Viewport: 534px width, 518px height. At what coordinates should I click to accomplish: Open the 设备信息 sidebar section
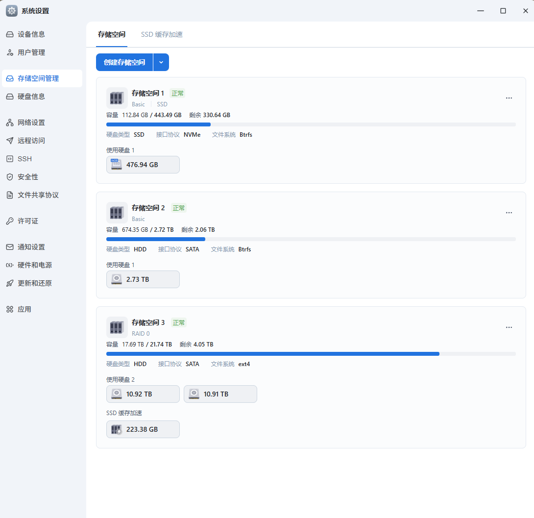pos(32,34)
